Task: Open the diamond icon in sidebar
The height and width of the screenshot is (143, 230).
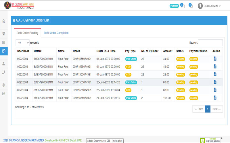Action: click(4, 33)
